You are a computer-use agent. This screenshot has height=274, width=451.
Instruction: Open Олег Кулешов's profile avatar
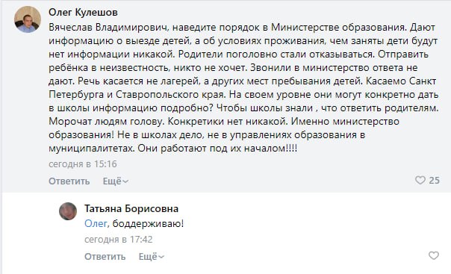tap(28, 19)
